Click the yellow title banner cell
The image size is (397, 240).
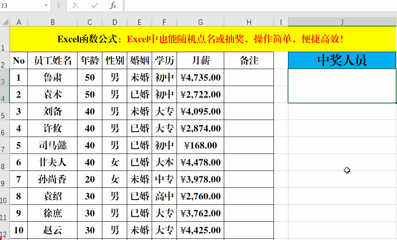click(203, 39)
